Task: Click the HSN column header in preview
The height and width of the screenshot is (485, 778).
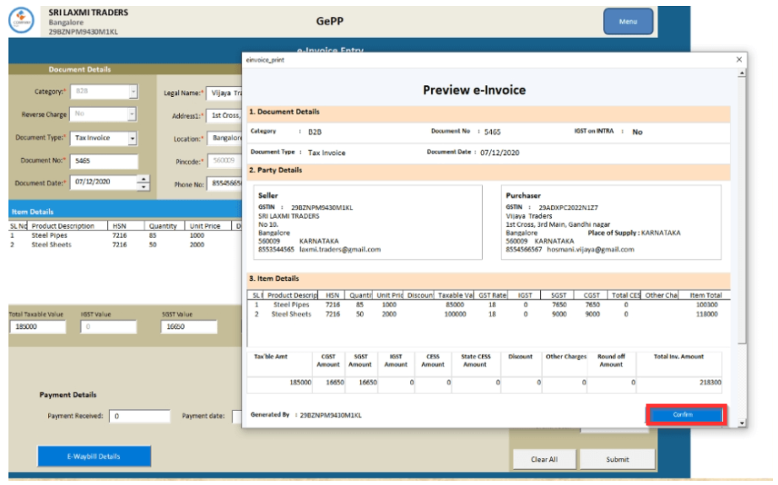Action: click(x=332, y=295)
